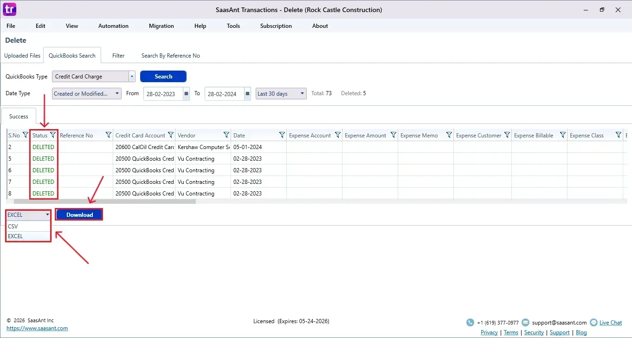Click the Expense Amount filter icon
632x338 pixels.
(393, 135)
